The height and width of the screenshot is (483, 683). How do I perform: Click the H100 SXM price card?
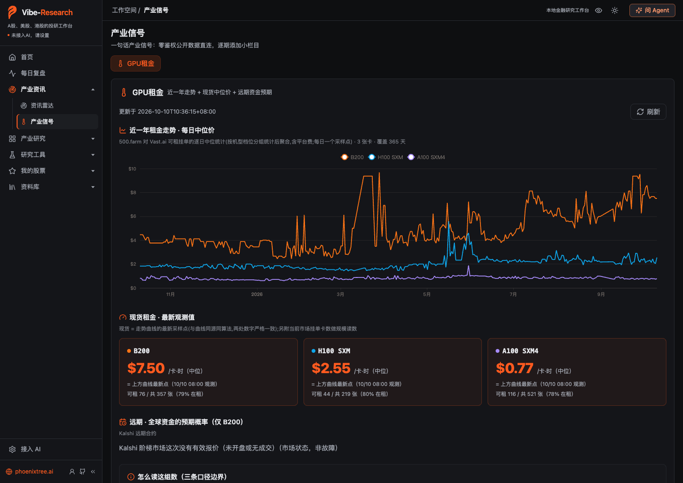(x=393, y=372)
